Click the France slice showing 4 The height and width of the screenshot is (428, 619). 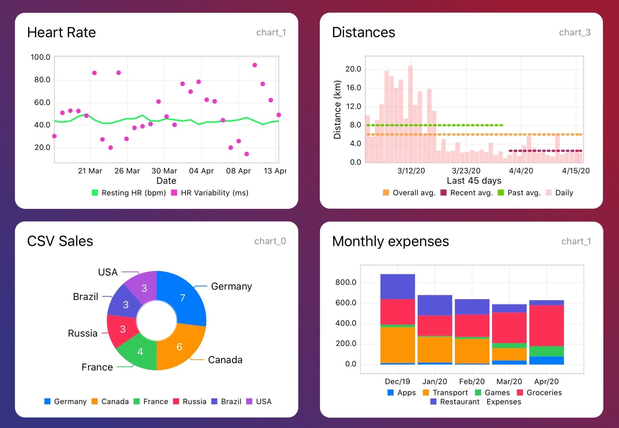click(x=140, y=351)
